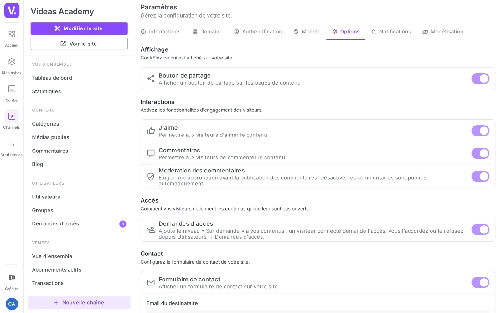The image size is (501, 313).
Task: Click the Options tab
Action: (x=346, y=32)
